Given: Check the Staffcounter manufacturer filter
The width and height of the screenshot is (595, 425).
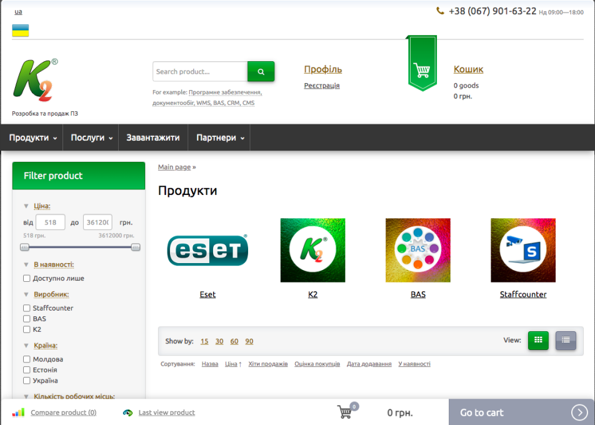Looking at the screenshot, I should tap(26, 308).
